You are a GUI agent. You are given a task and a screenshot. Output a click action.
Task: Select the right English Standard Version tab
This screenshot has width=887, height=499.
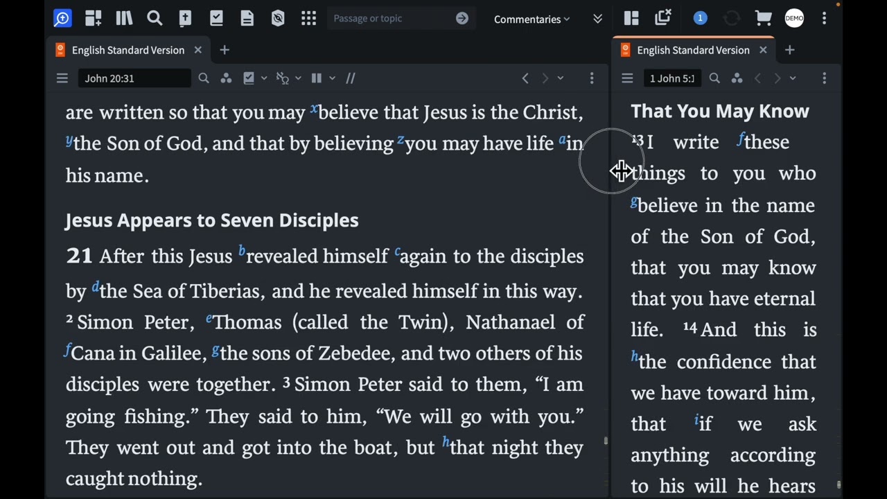pos(693,50)
